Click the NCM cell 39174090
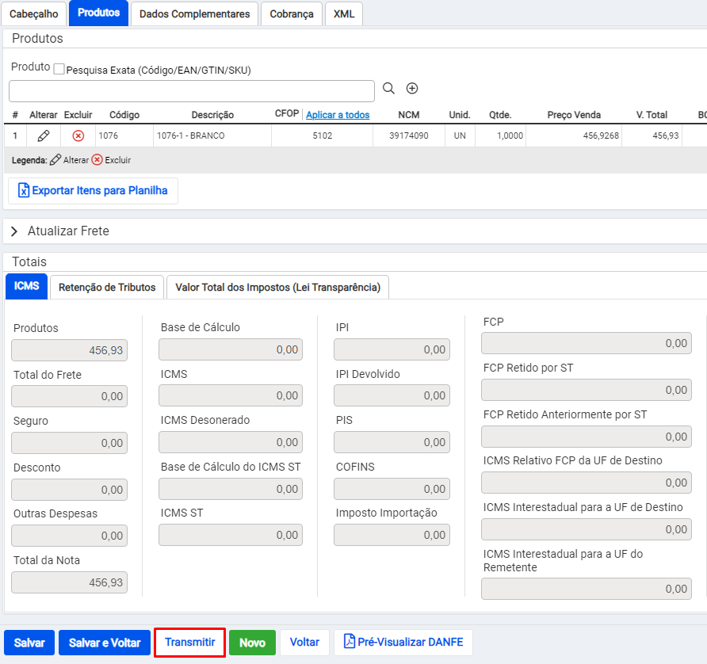This screenshot has height=664, width=707. (408, 135)
